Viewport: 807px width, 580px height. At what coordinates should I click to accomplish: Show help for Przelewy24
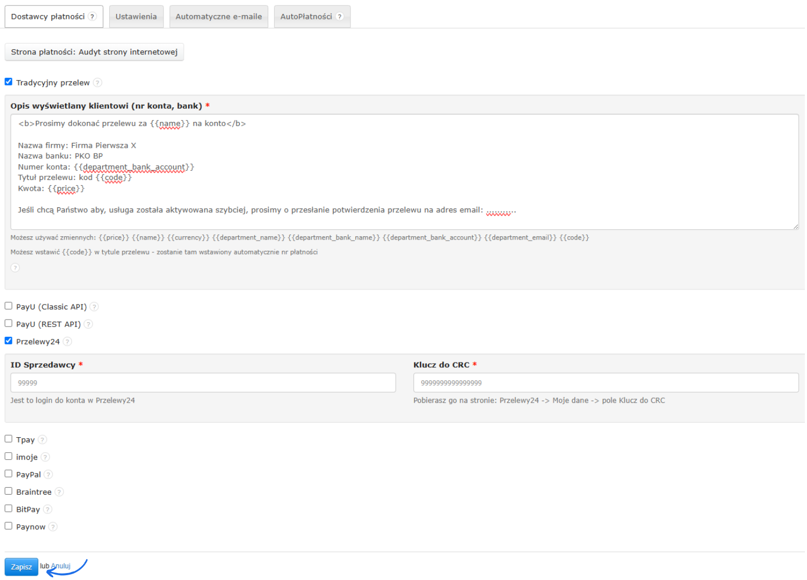(x=67, y=342)
